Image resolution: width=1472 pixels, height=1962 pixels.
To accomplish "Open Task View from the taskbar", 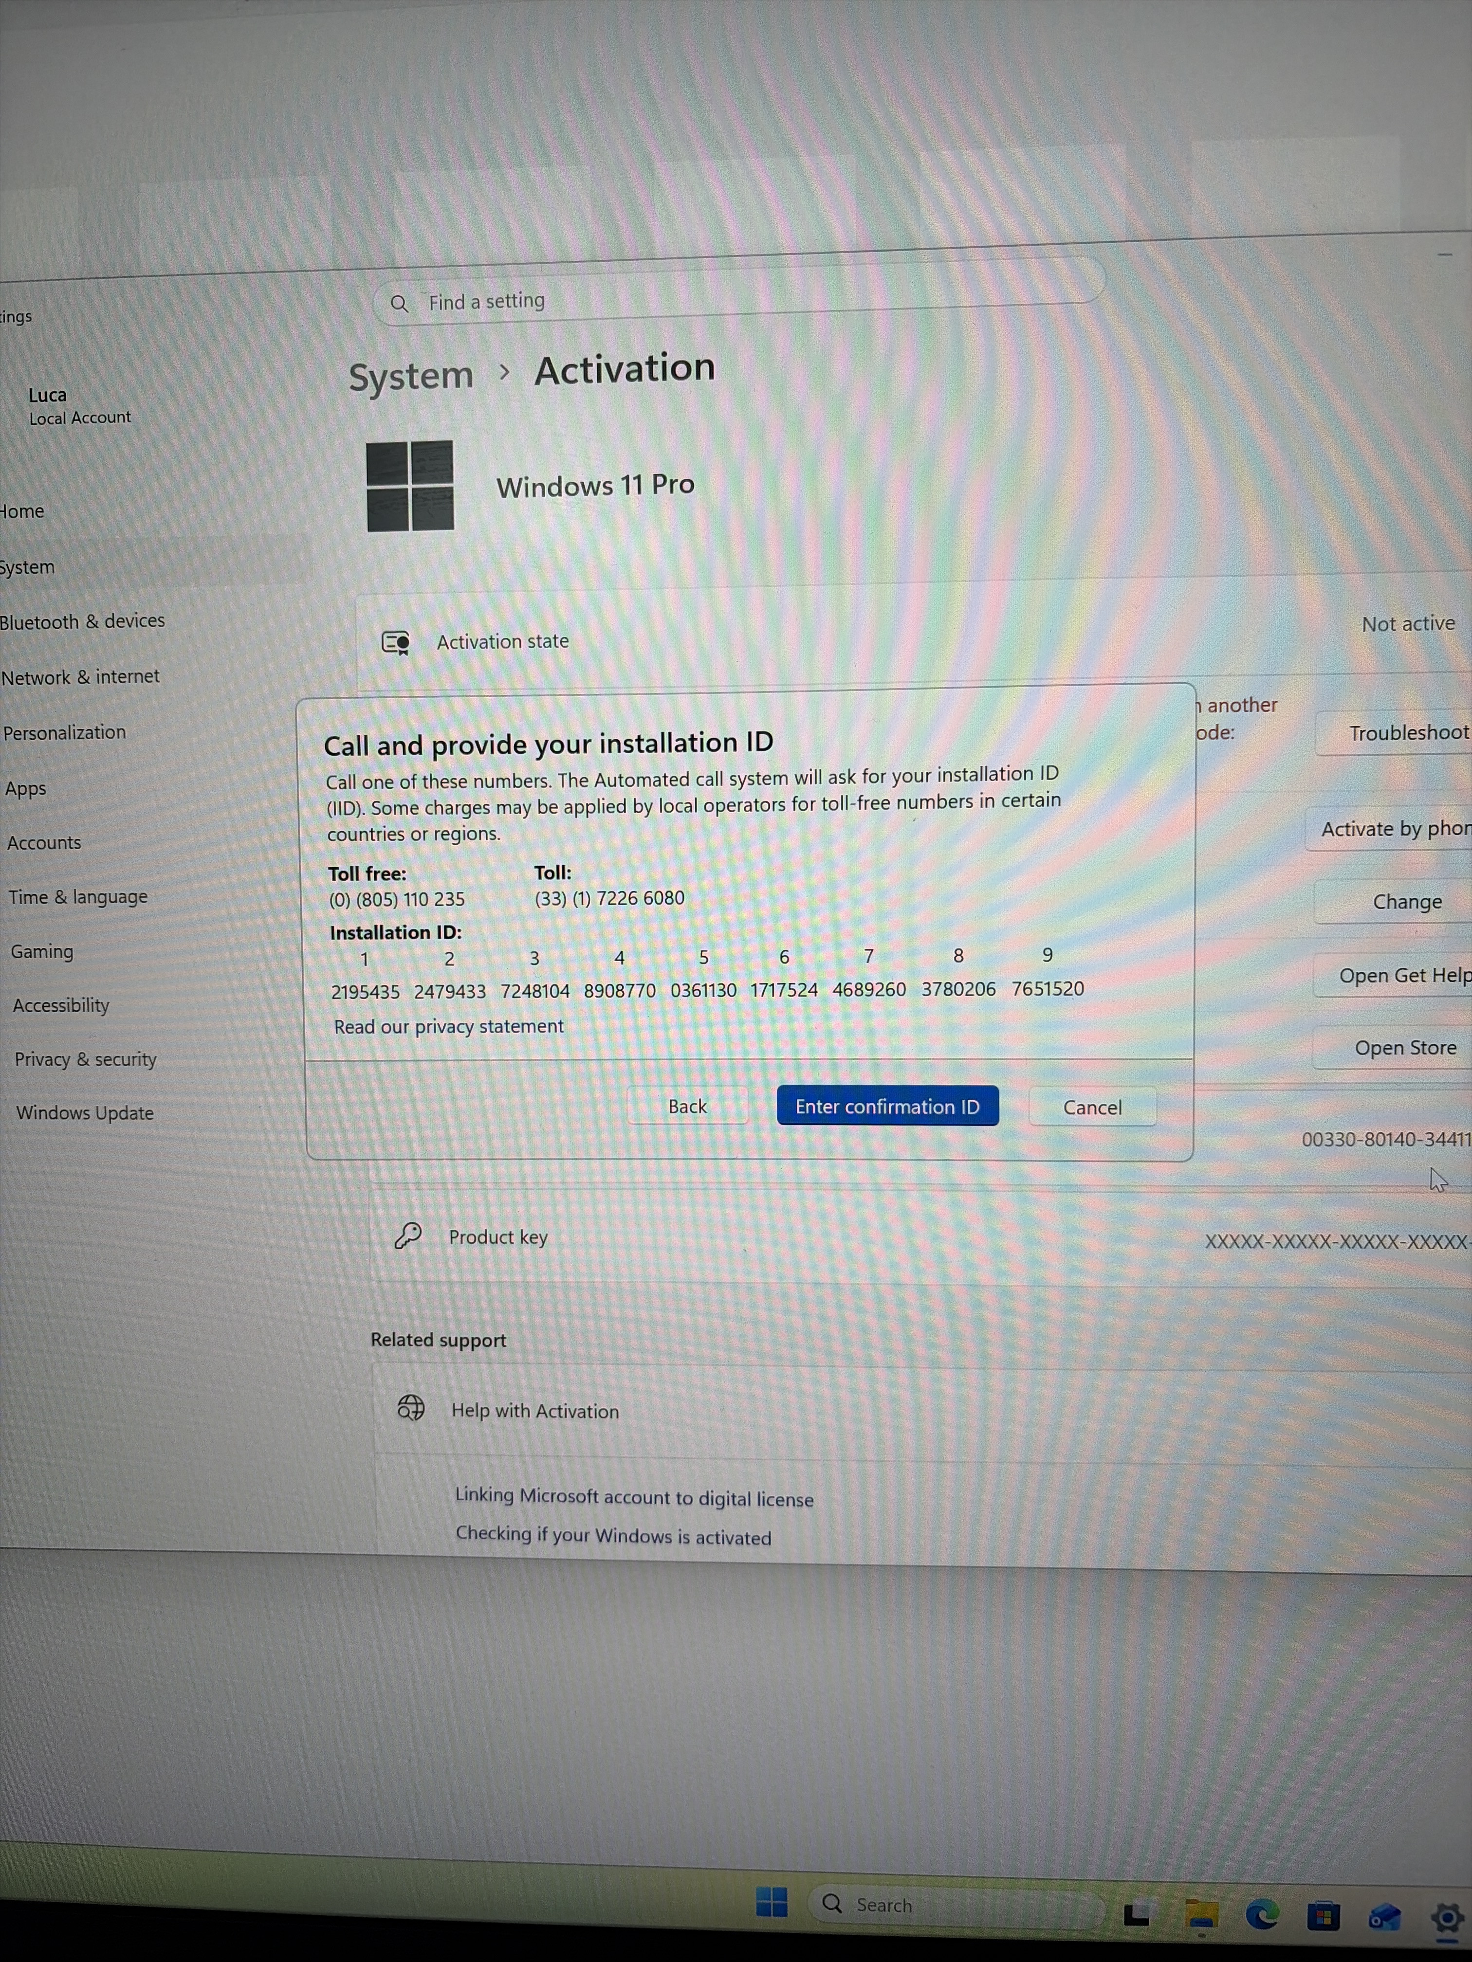I will click(x=1137, y=1914).
